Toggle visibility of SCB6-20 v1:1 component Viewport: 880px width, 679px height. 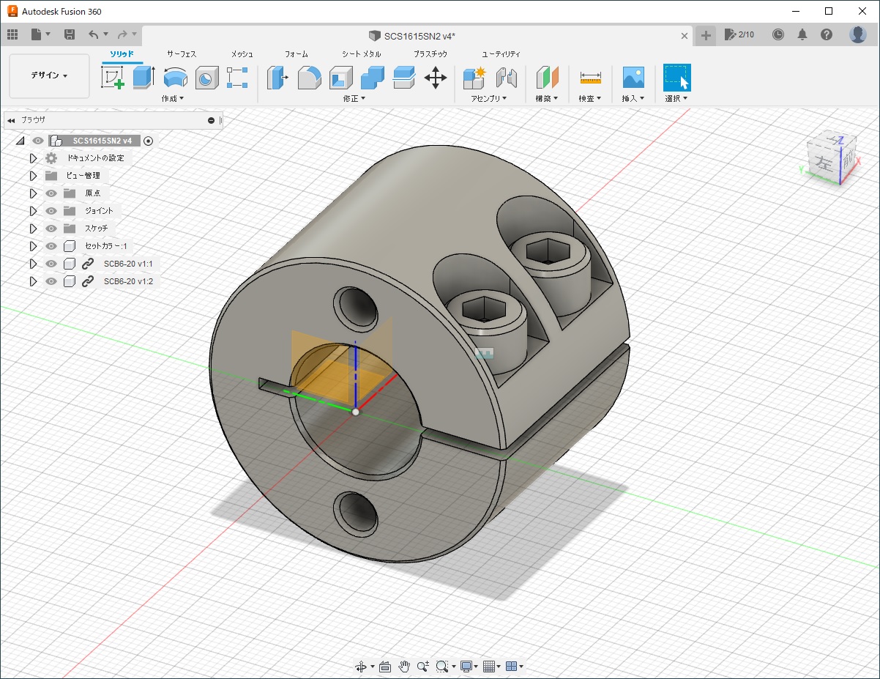51,264
